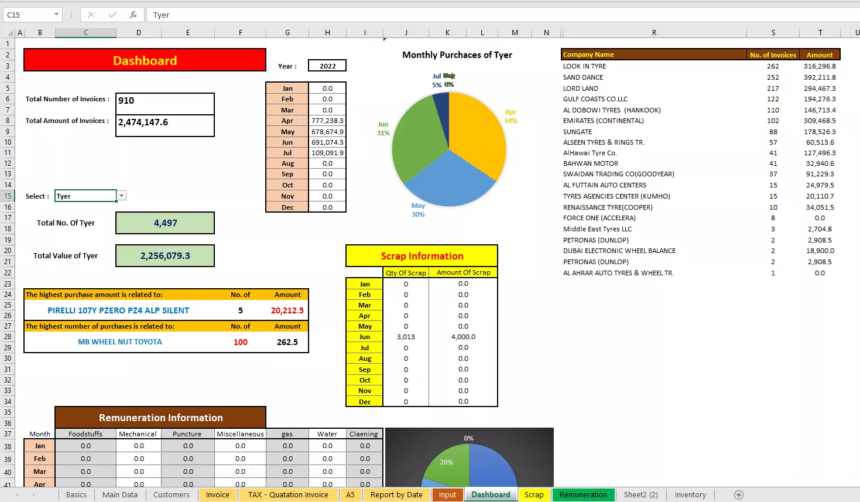Select the Year cell containing 2022
860x502 pixels.
327,66
